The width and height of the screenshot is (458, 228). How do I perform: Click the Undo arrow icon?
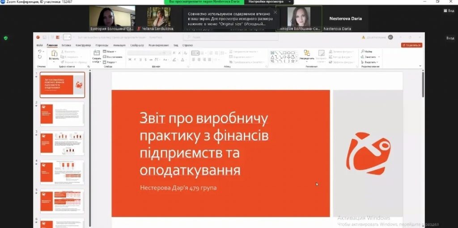pos(40,52)
